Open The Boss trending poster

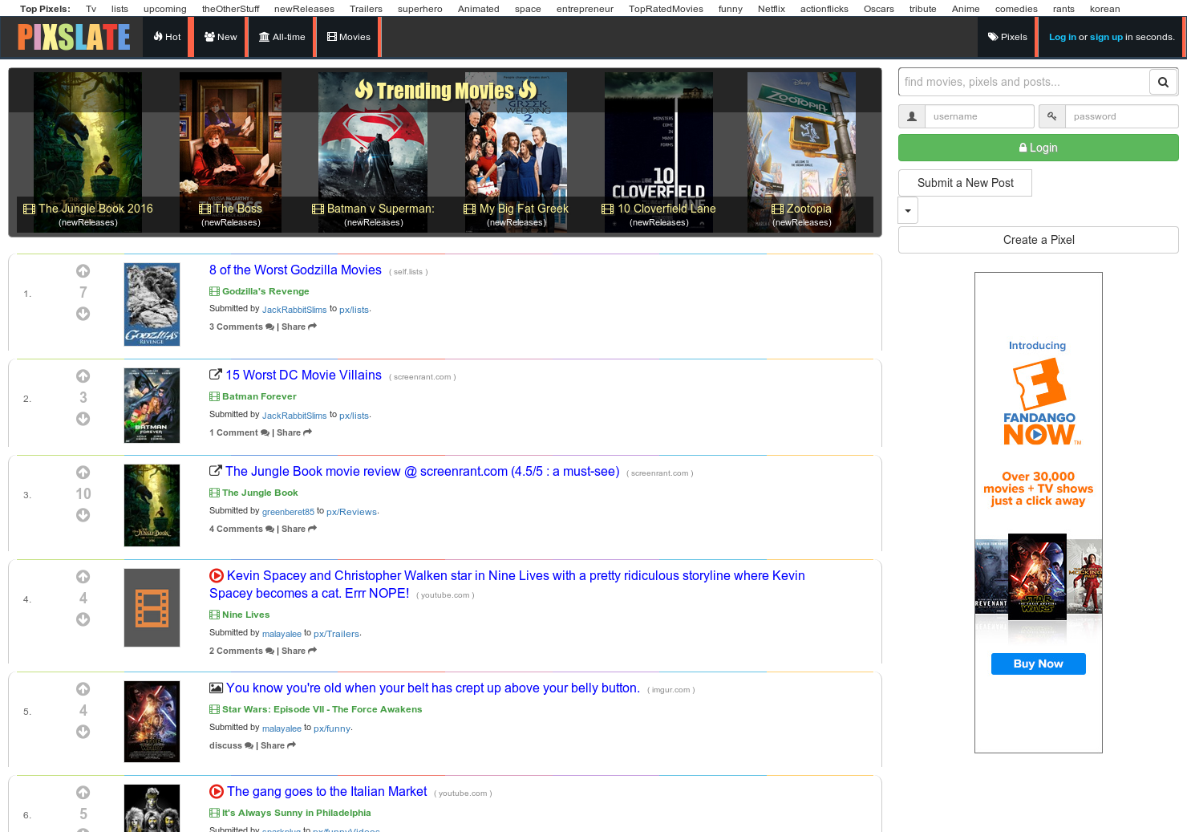(x=230, y=152)
